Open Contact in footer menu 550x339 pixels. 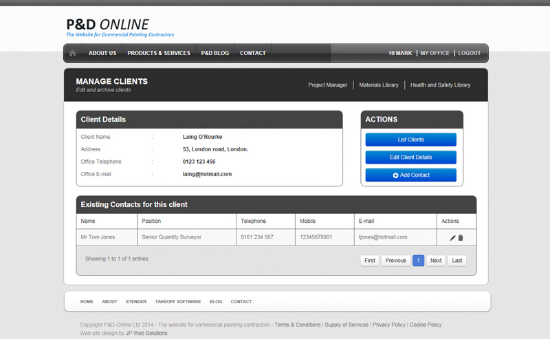pos(241,301)
